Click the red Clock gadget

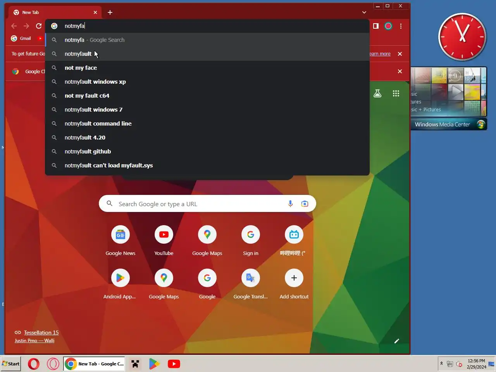pos(462,37)
